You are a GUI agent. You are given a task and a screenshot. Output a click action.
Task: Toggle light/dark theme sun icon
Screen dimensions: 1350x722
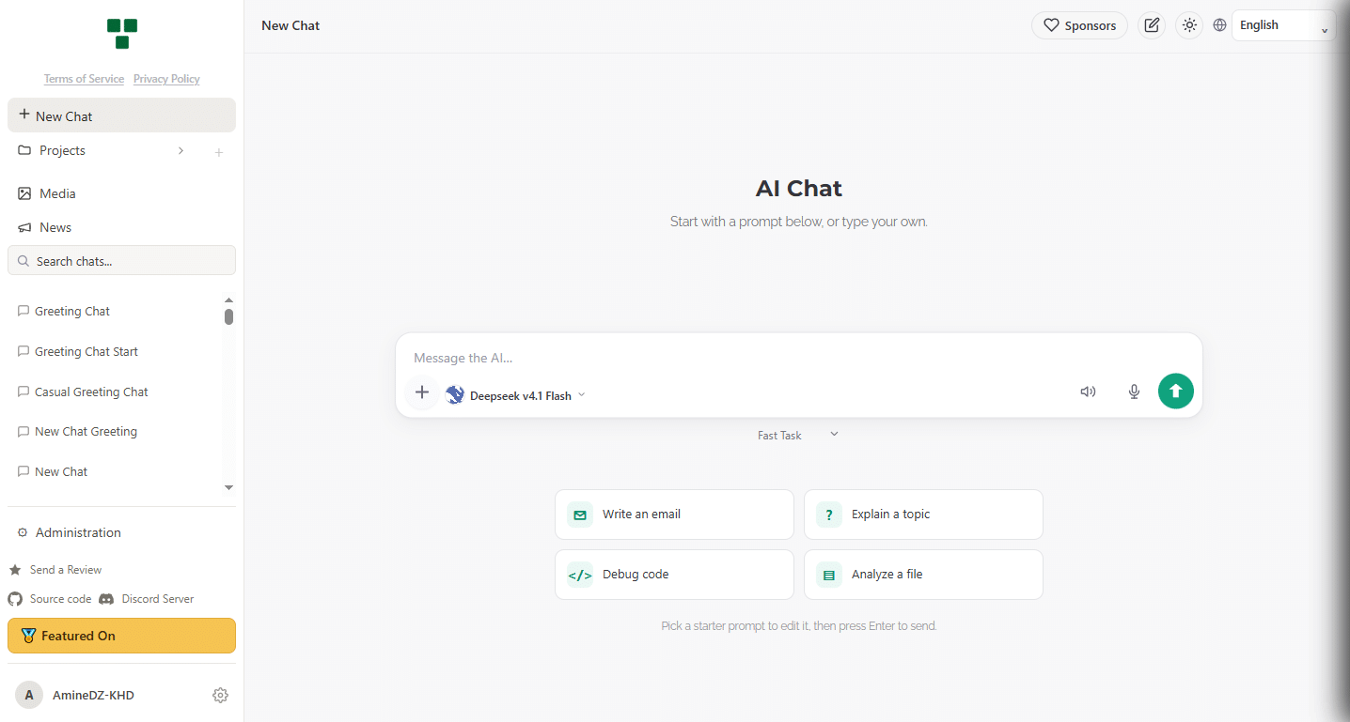click(1190, 25)
